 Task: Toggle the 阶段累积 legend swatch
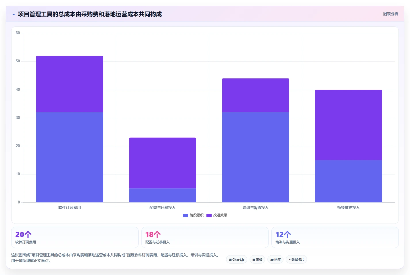tap(185, 215)
